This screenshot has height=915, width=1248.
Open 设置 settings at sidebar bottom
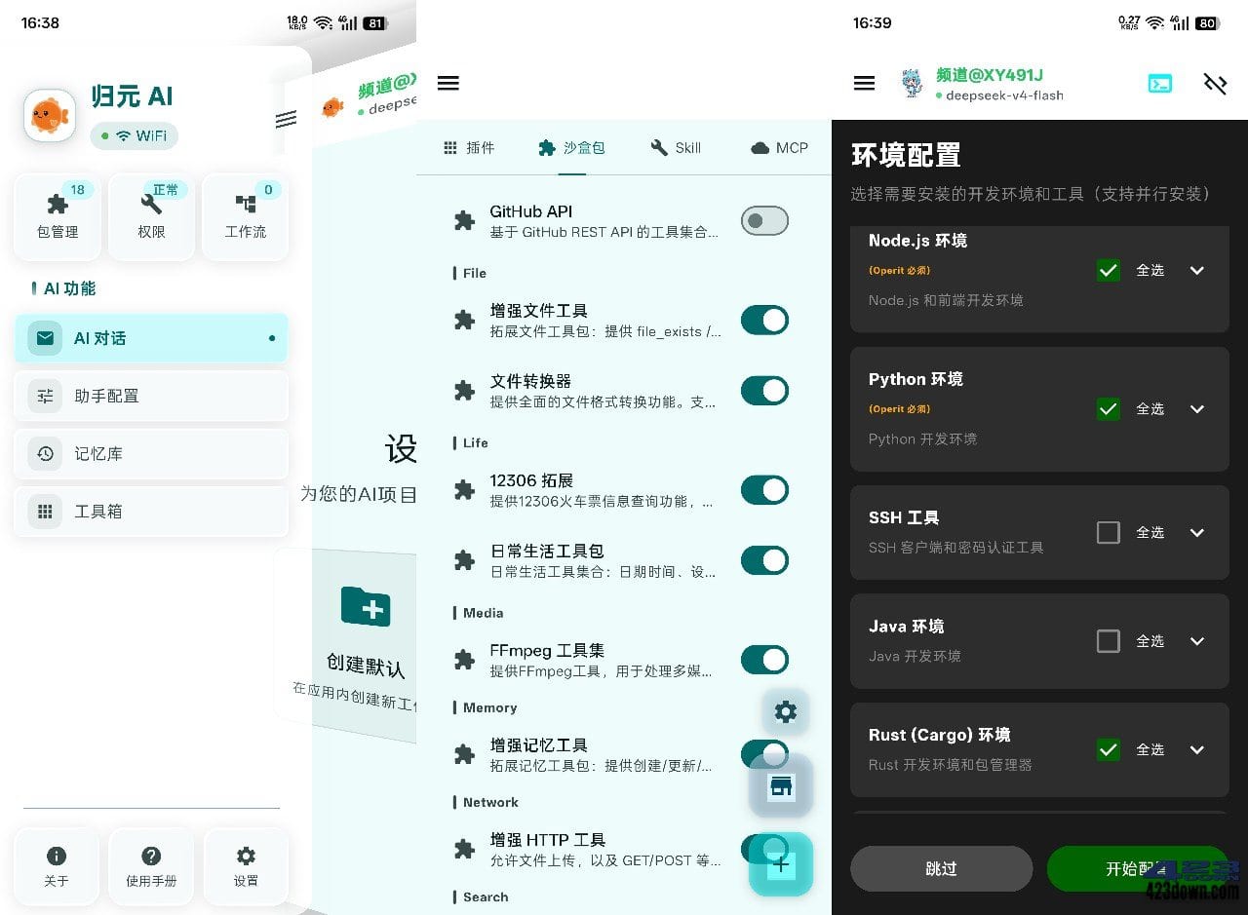coord(246,866)
